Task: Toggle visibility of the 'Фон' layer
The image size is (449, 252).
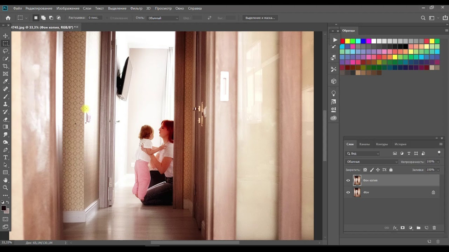Action: click(x=348, y=192)
